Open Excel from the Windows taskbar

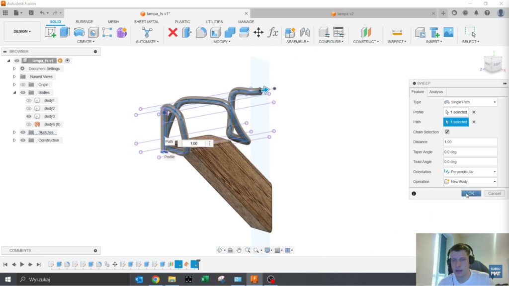[204, 280]
